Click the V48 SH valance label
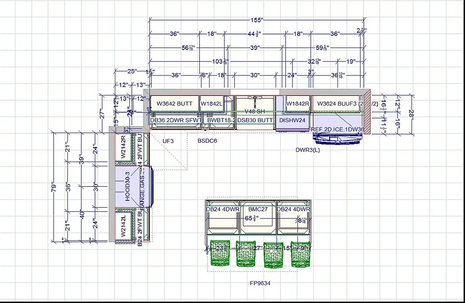465x303 pixels. click(x=255, y=112)
